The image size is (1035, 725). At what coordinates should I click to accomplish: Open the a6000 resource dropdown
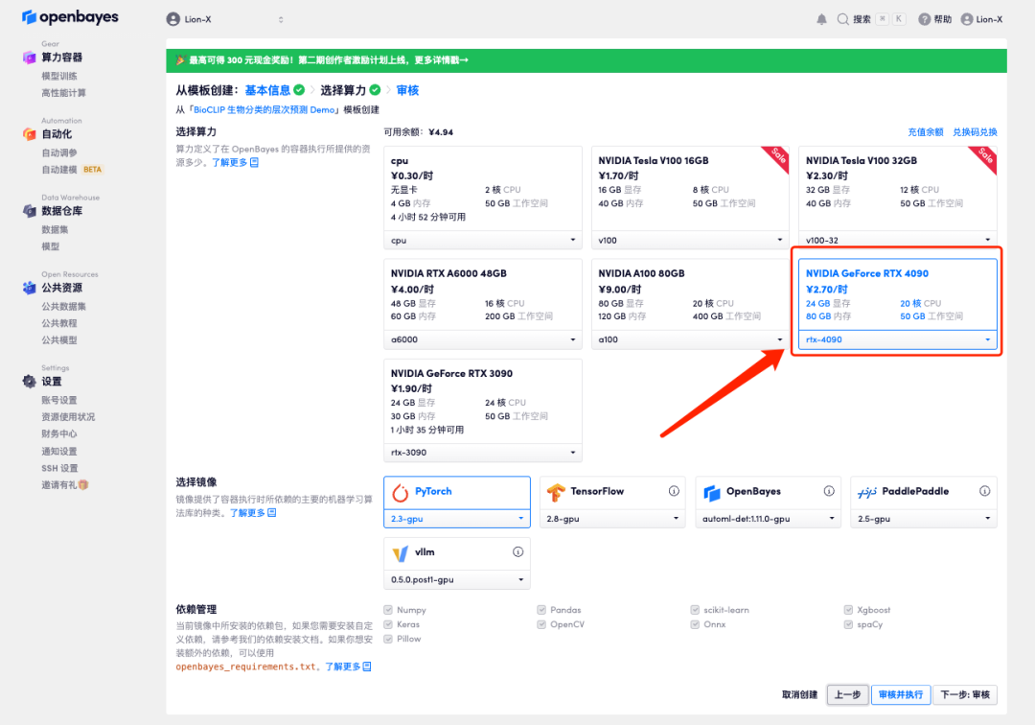(482, 339)
